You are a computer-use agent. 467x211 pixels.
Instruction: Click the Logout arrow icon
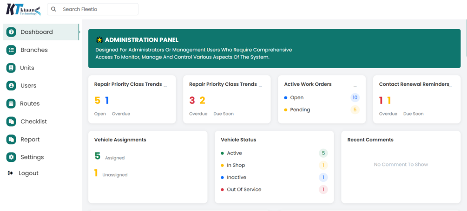(x=11, y=173)
